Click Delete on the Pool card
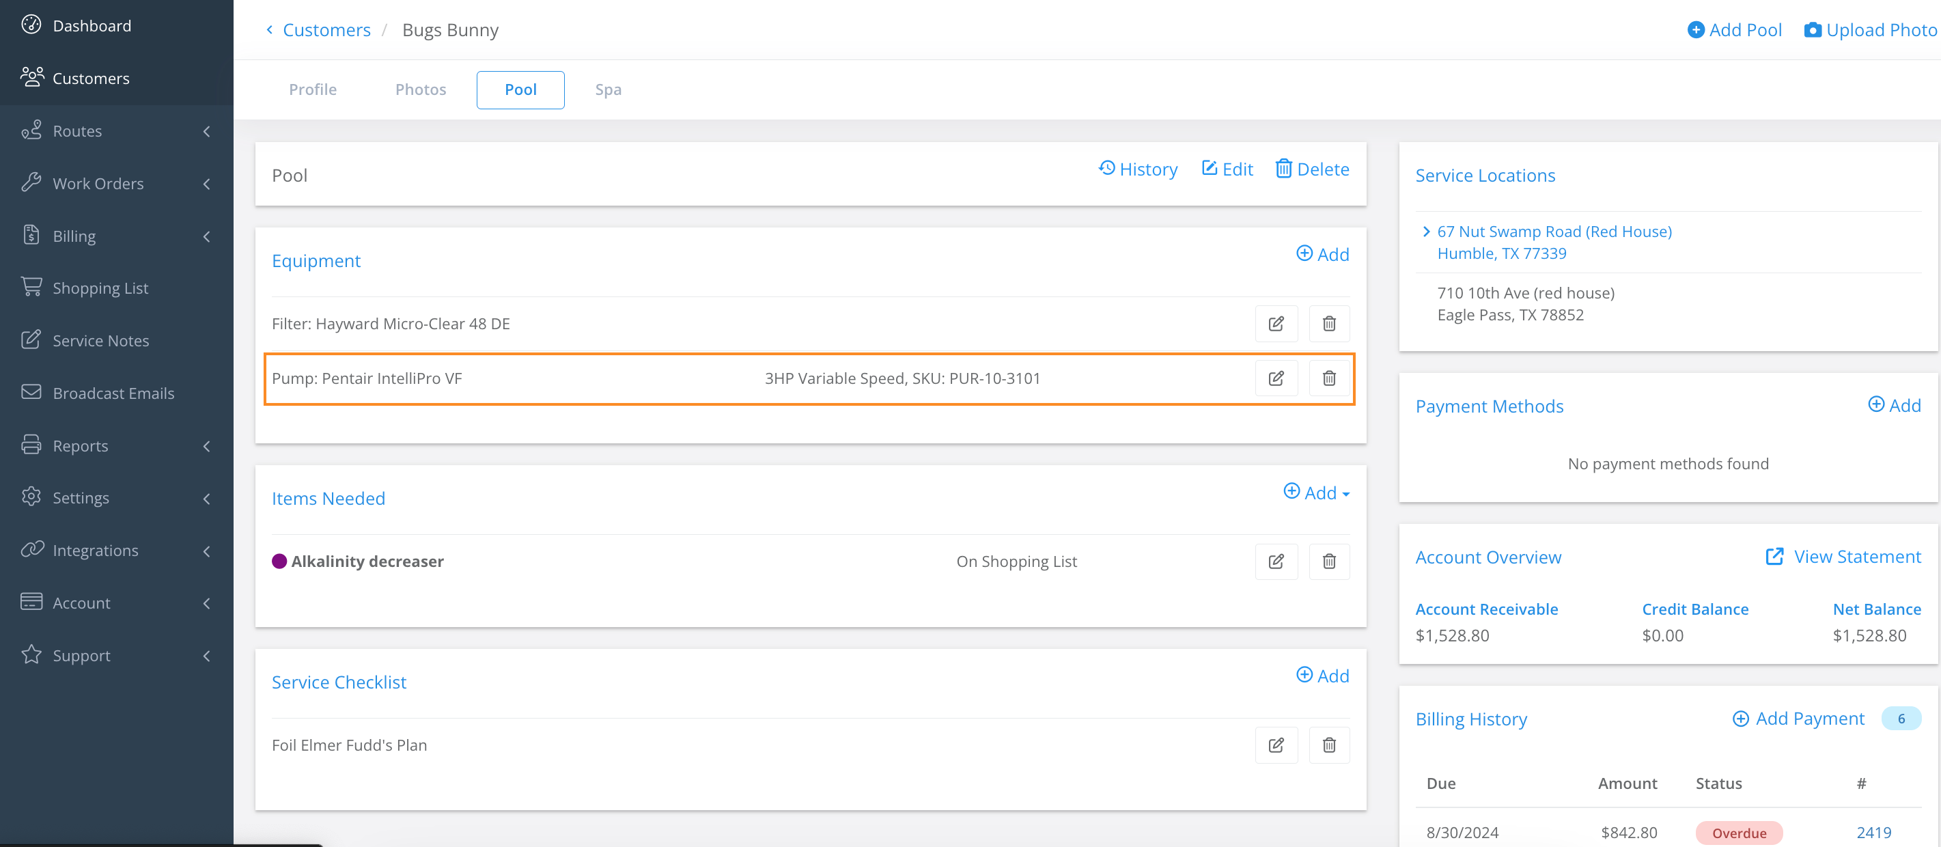The width and height of the screenshot is (1941, 847). (1312, 169)
